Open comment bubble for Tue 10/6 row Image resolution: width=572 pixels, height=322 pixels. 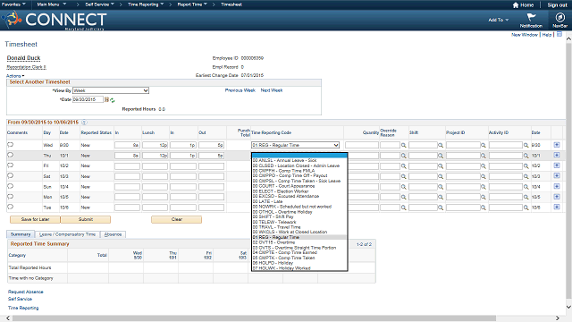click(x=10, y=207)
